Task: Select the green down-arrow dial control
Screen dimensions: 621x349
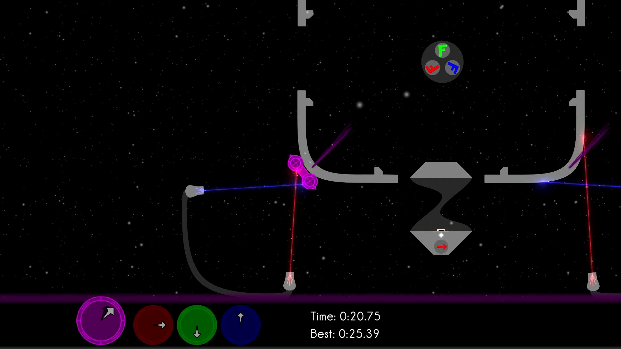Action: [197, 325]
